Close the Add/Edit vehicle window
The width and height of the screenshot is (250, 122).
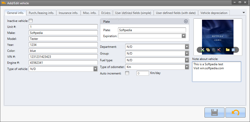point(245,2)
